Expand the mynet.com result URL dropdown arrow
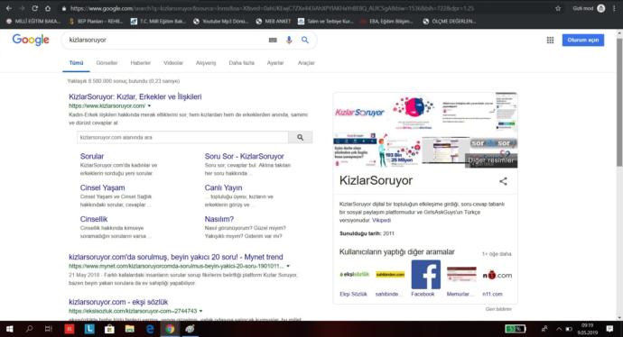 pos(288,266)
